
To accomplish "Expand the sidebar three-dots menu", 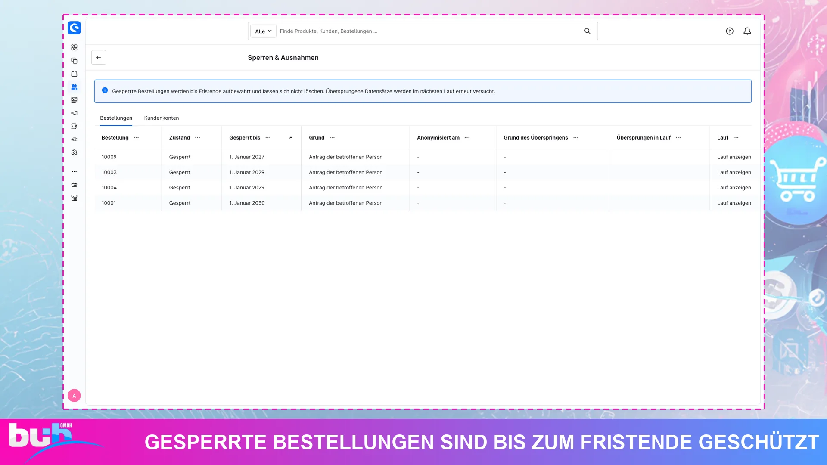I will tap(74, 171).
